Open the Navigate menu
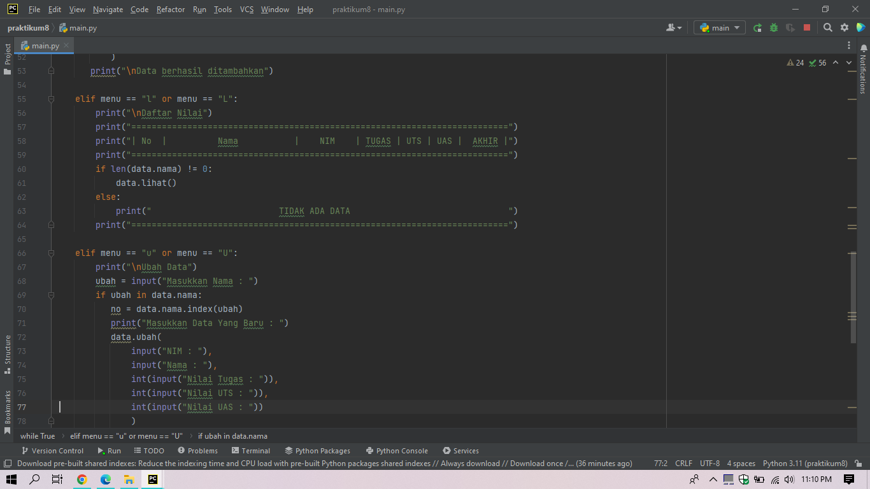870x489 pixels. click(108, 10)
